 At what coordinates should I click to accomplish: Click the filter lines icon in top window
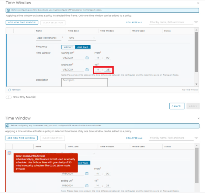196,22
